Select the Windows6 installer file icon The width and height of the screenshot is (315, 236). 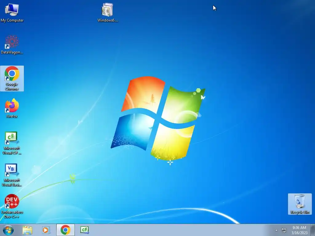point(107,12)
